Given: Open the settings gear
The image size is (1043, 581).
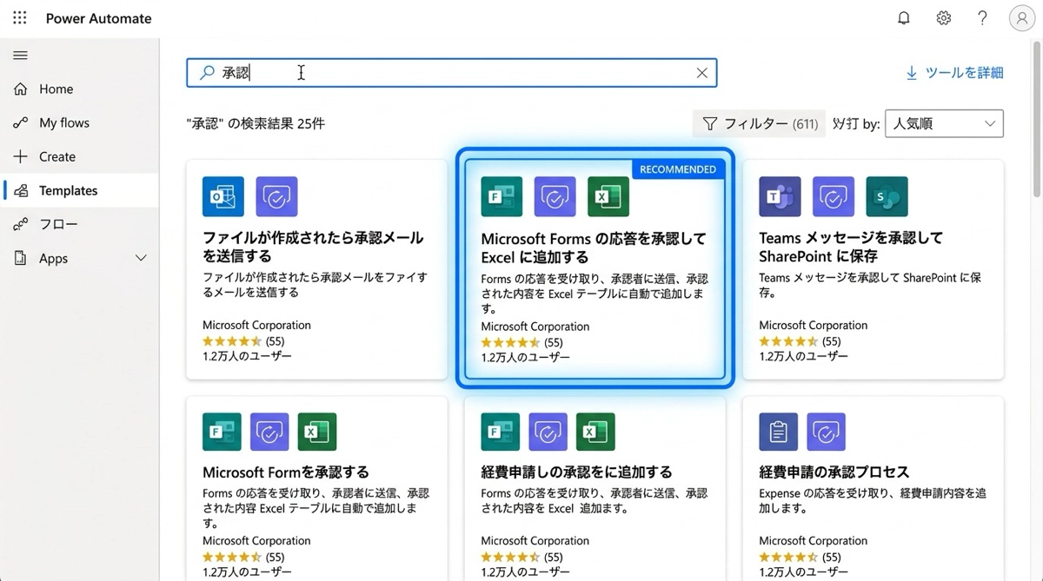Looking at the screenshot, I should (x=943, y=18).
